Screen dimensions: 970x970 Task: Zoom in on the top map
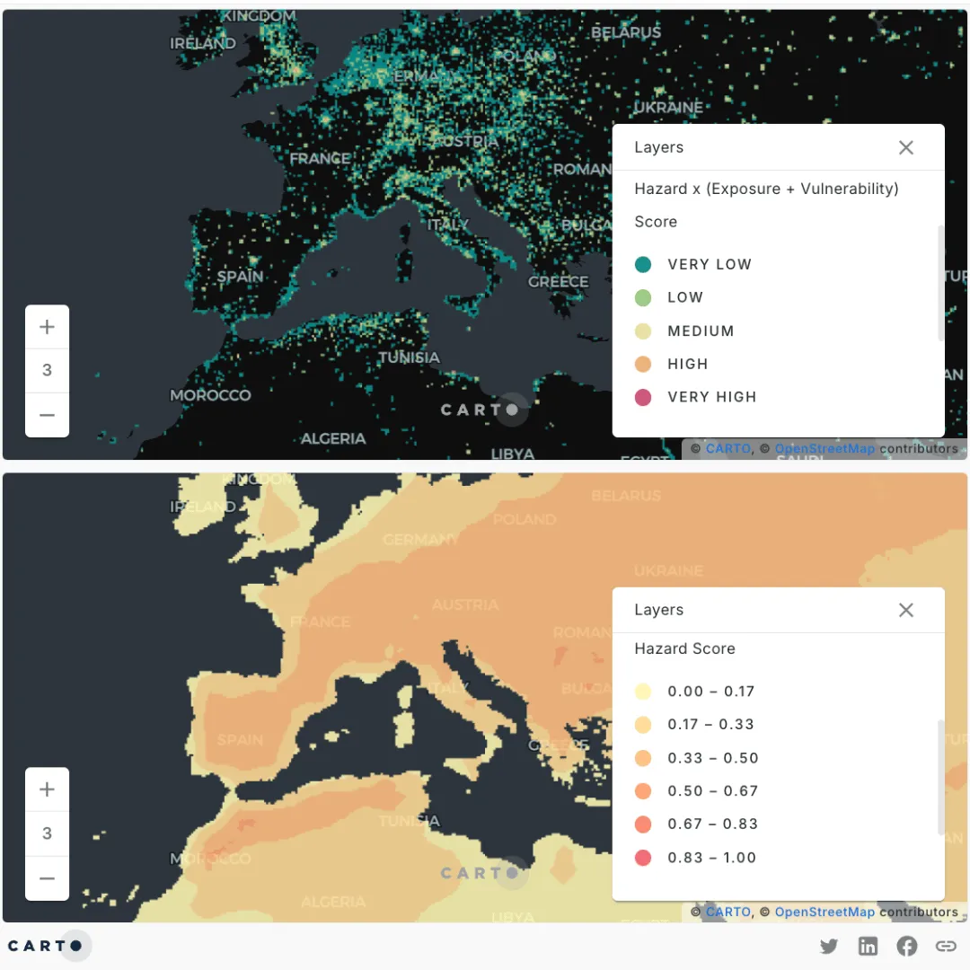(47, 327)
